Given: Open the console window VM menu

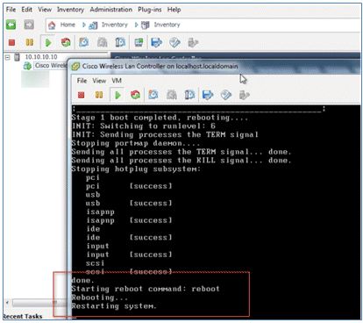Looking at the screenshot, I should click(117, 81).
